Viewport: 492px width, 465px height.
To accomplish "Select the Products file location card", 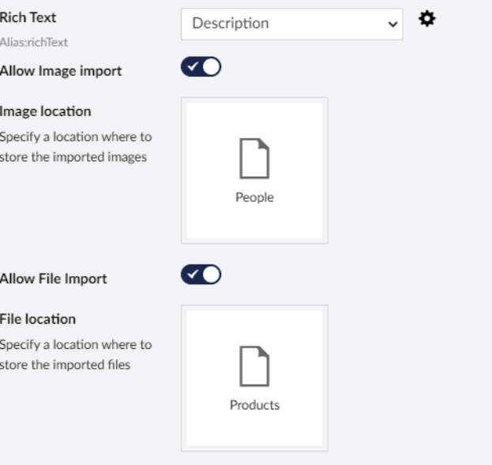I will pyautogui.click(x=254, y=378).
